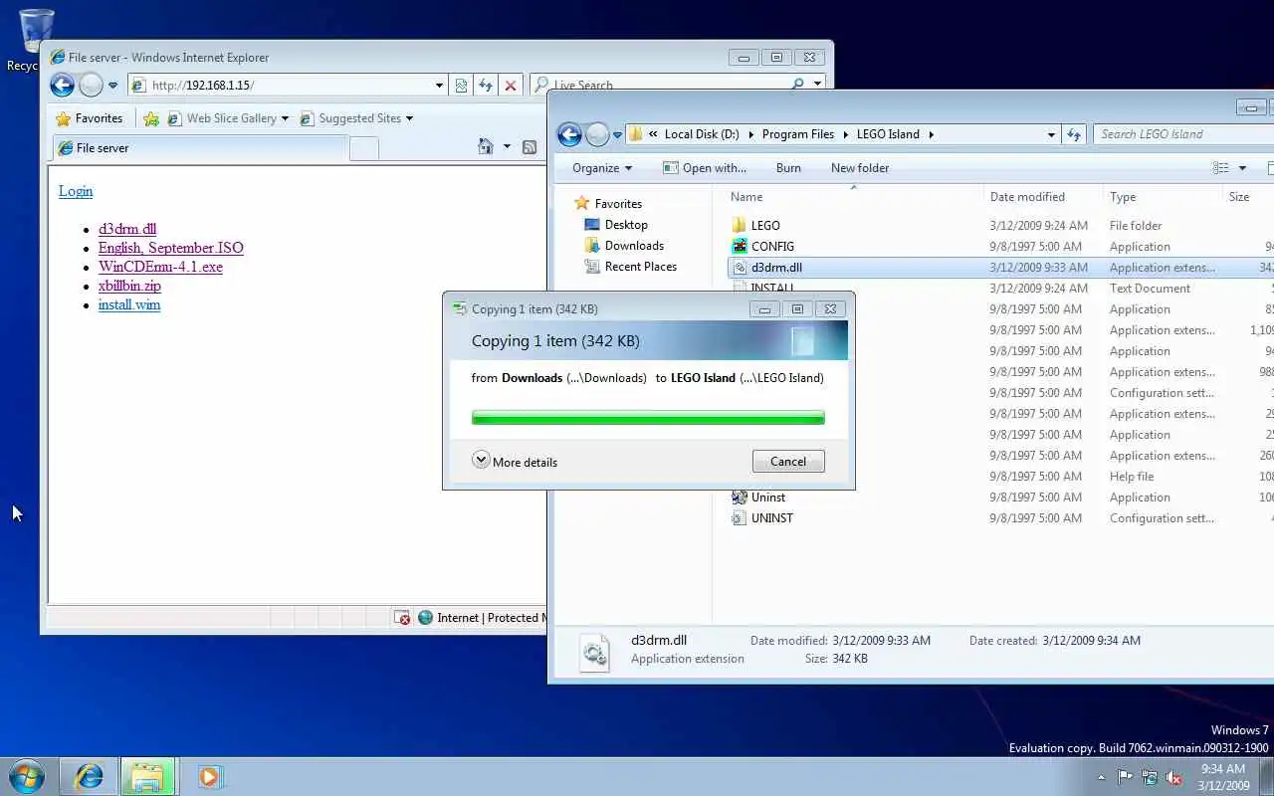Refresh the LEGO Island folder
The width and height of the screenshot is (1274, 796).
(x=1074, y=134)
